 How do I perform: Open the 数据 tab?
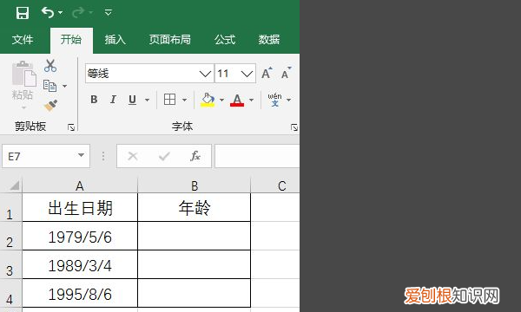click(269, 40)
